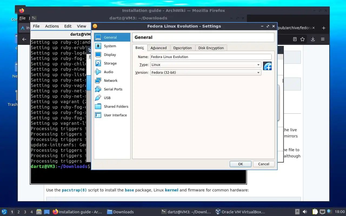Viewport: 346px width, 216px height.
Task: Follow pacstrap(8) link in ArchWiki
Action: click(x=74, y=190)
